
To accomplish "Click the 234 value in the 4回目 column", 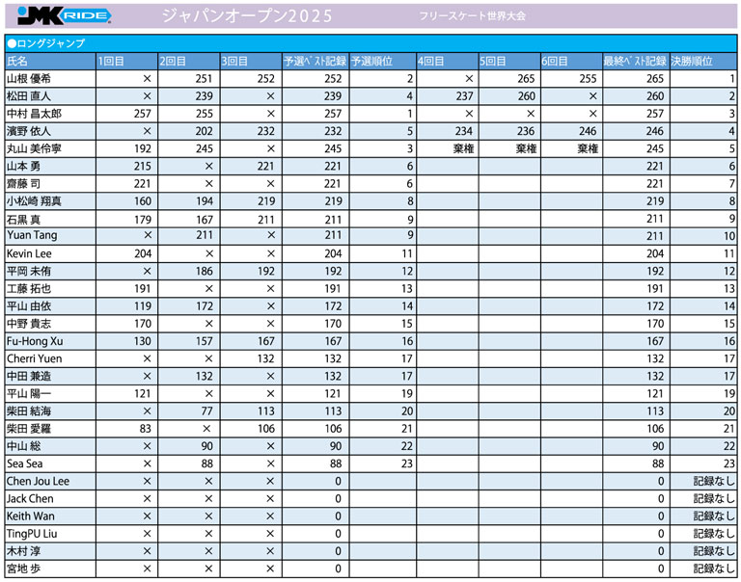I will click(464, 131).
